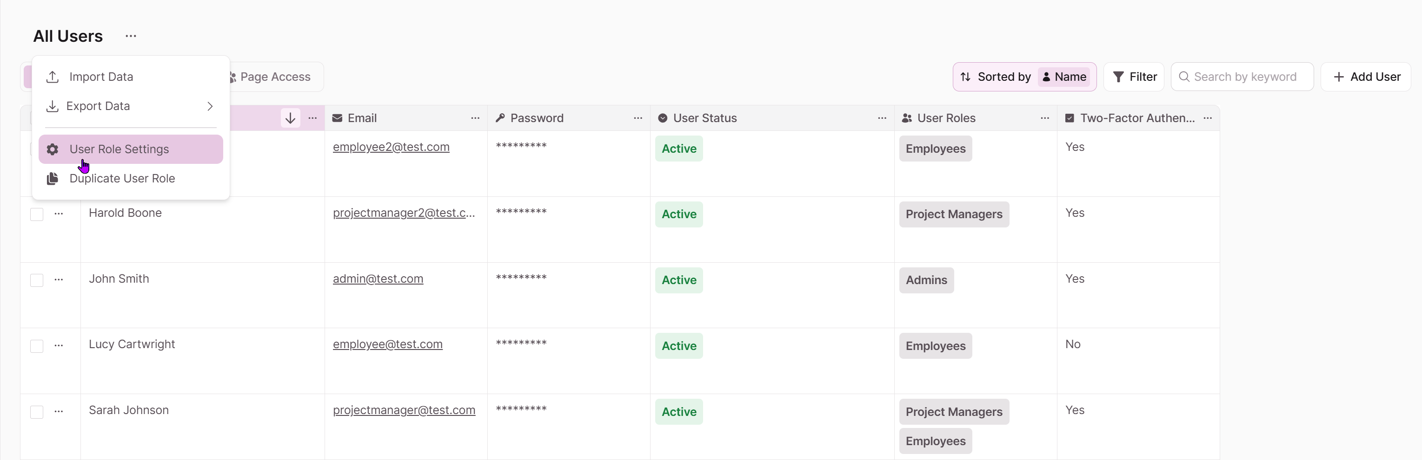This screenshot has width=1422, height=460.
Task: Open Password column options ellipsis
Action: pyautogui.click(x=638, y=118)
